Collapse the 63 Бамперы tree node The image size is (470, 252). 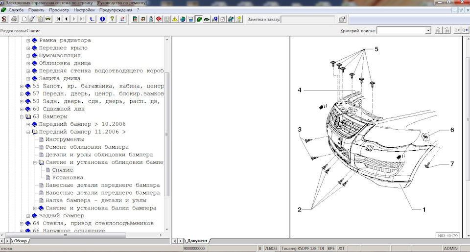[22, 116]
